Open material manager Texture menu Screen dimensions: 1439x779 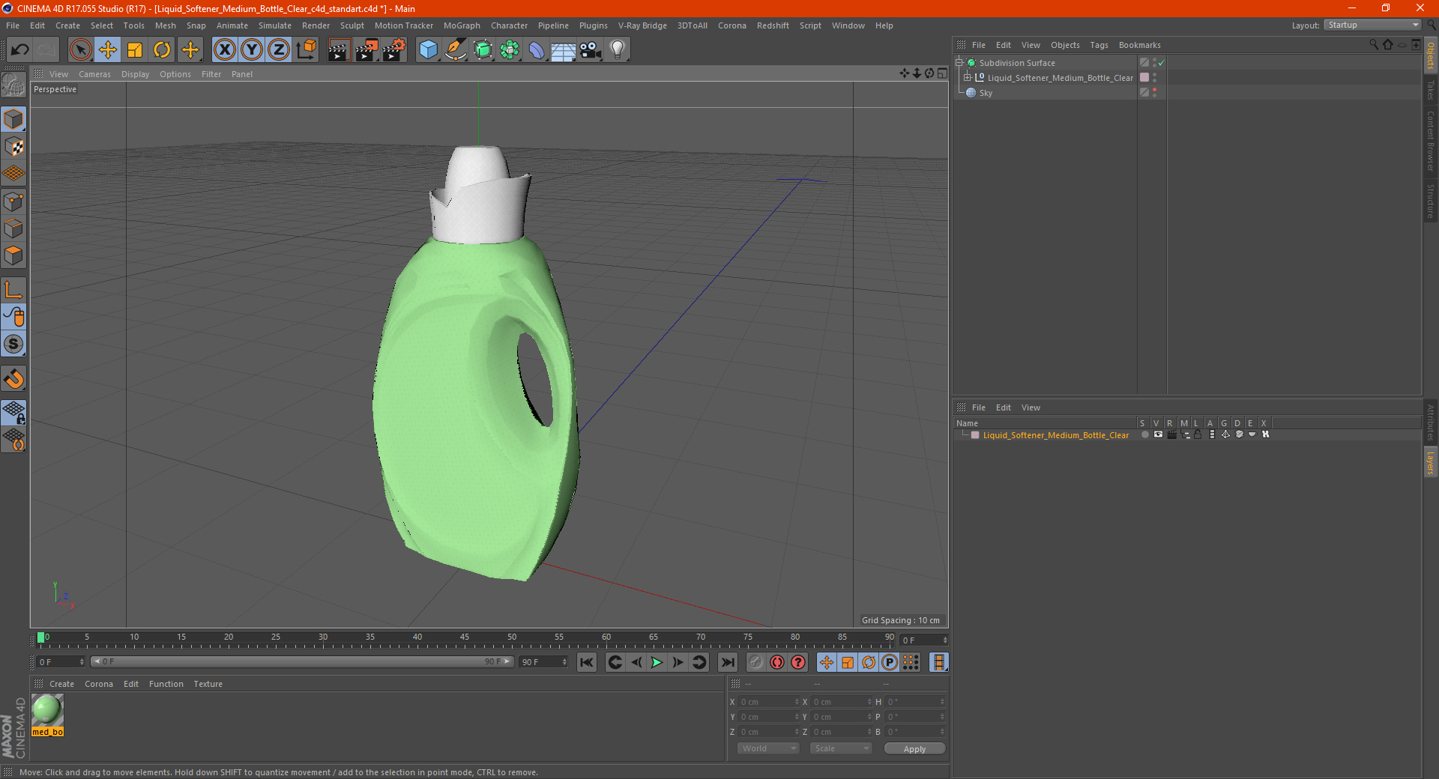click(208, 684)
